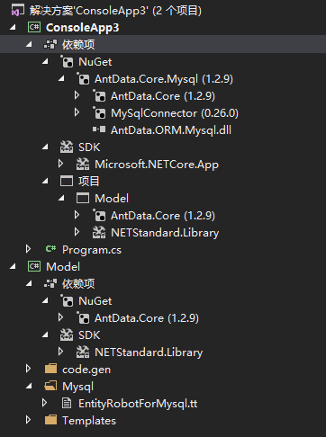Collapse the AntData.Core.Mysql (1.2.9) package node
Screen dimensions: 326x437
click(x=61, y=78)
